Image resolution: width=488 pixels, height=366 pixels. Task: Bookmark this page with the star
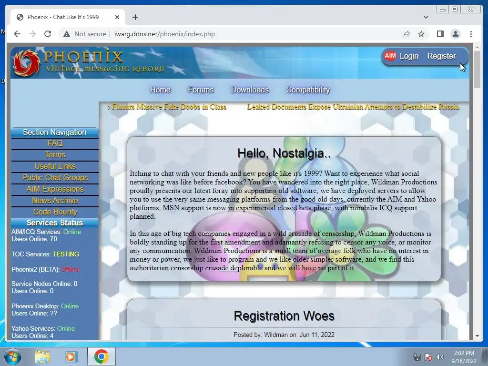pos(421,34)
